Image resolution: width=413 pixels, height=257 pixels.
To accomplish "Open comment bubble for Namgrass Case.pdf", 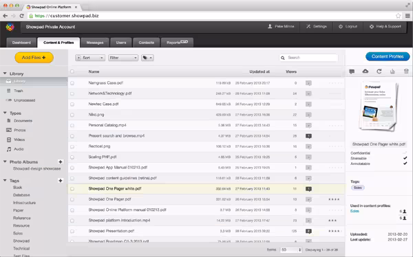I will tap(308, 83).
